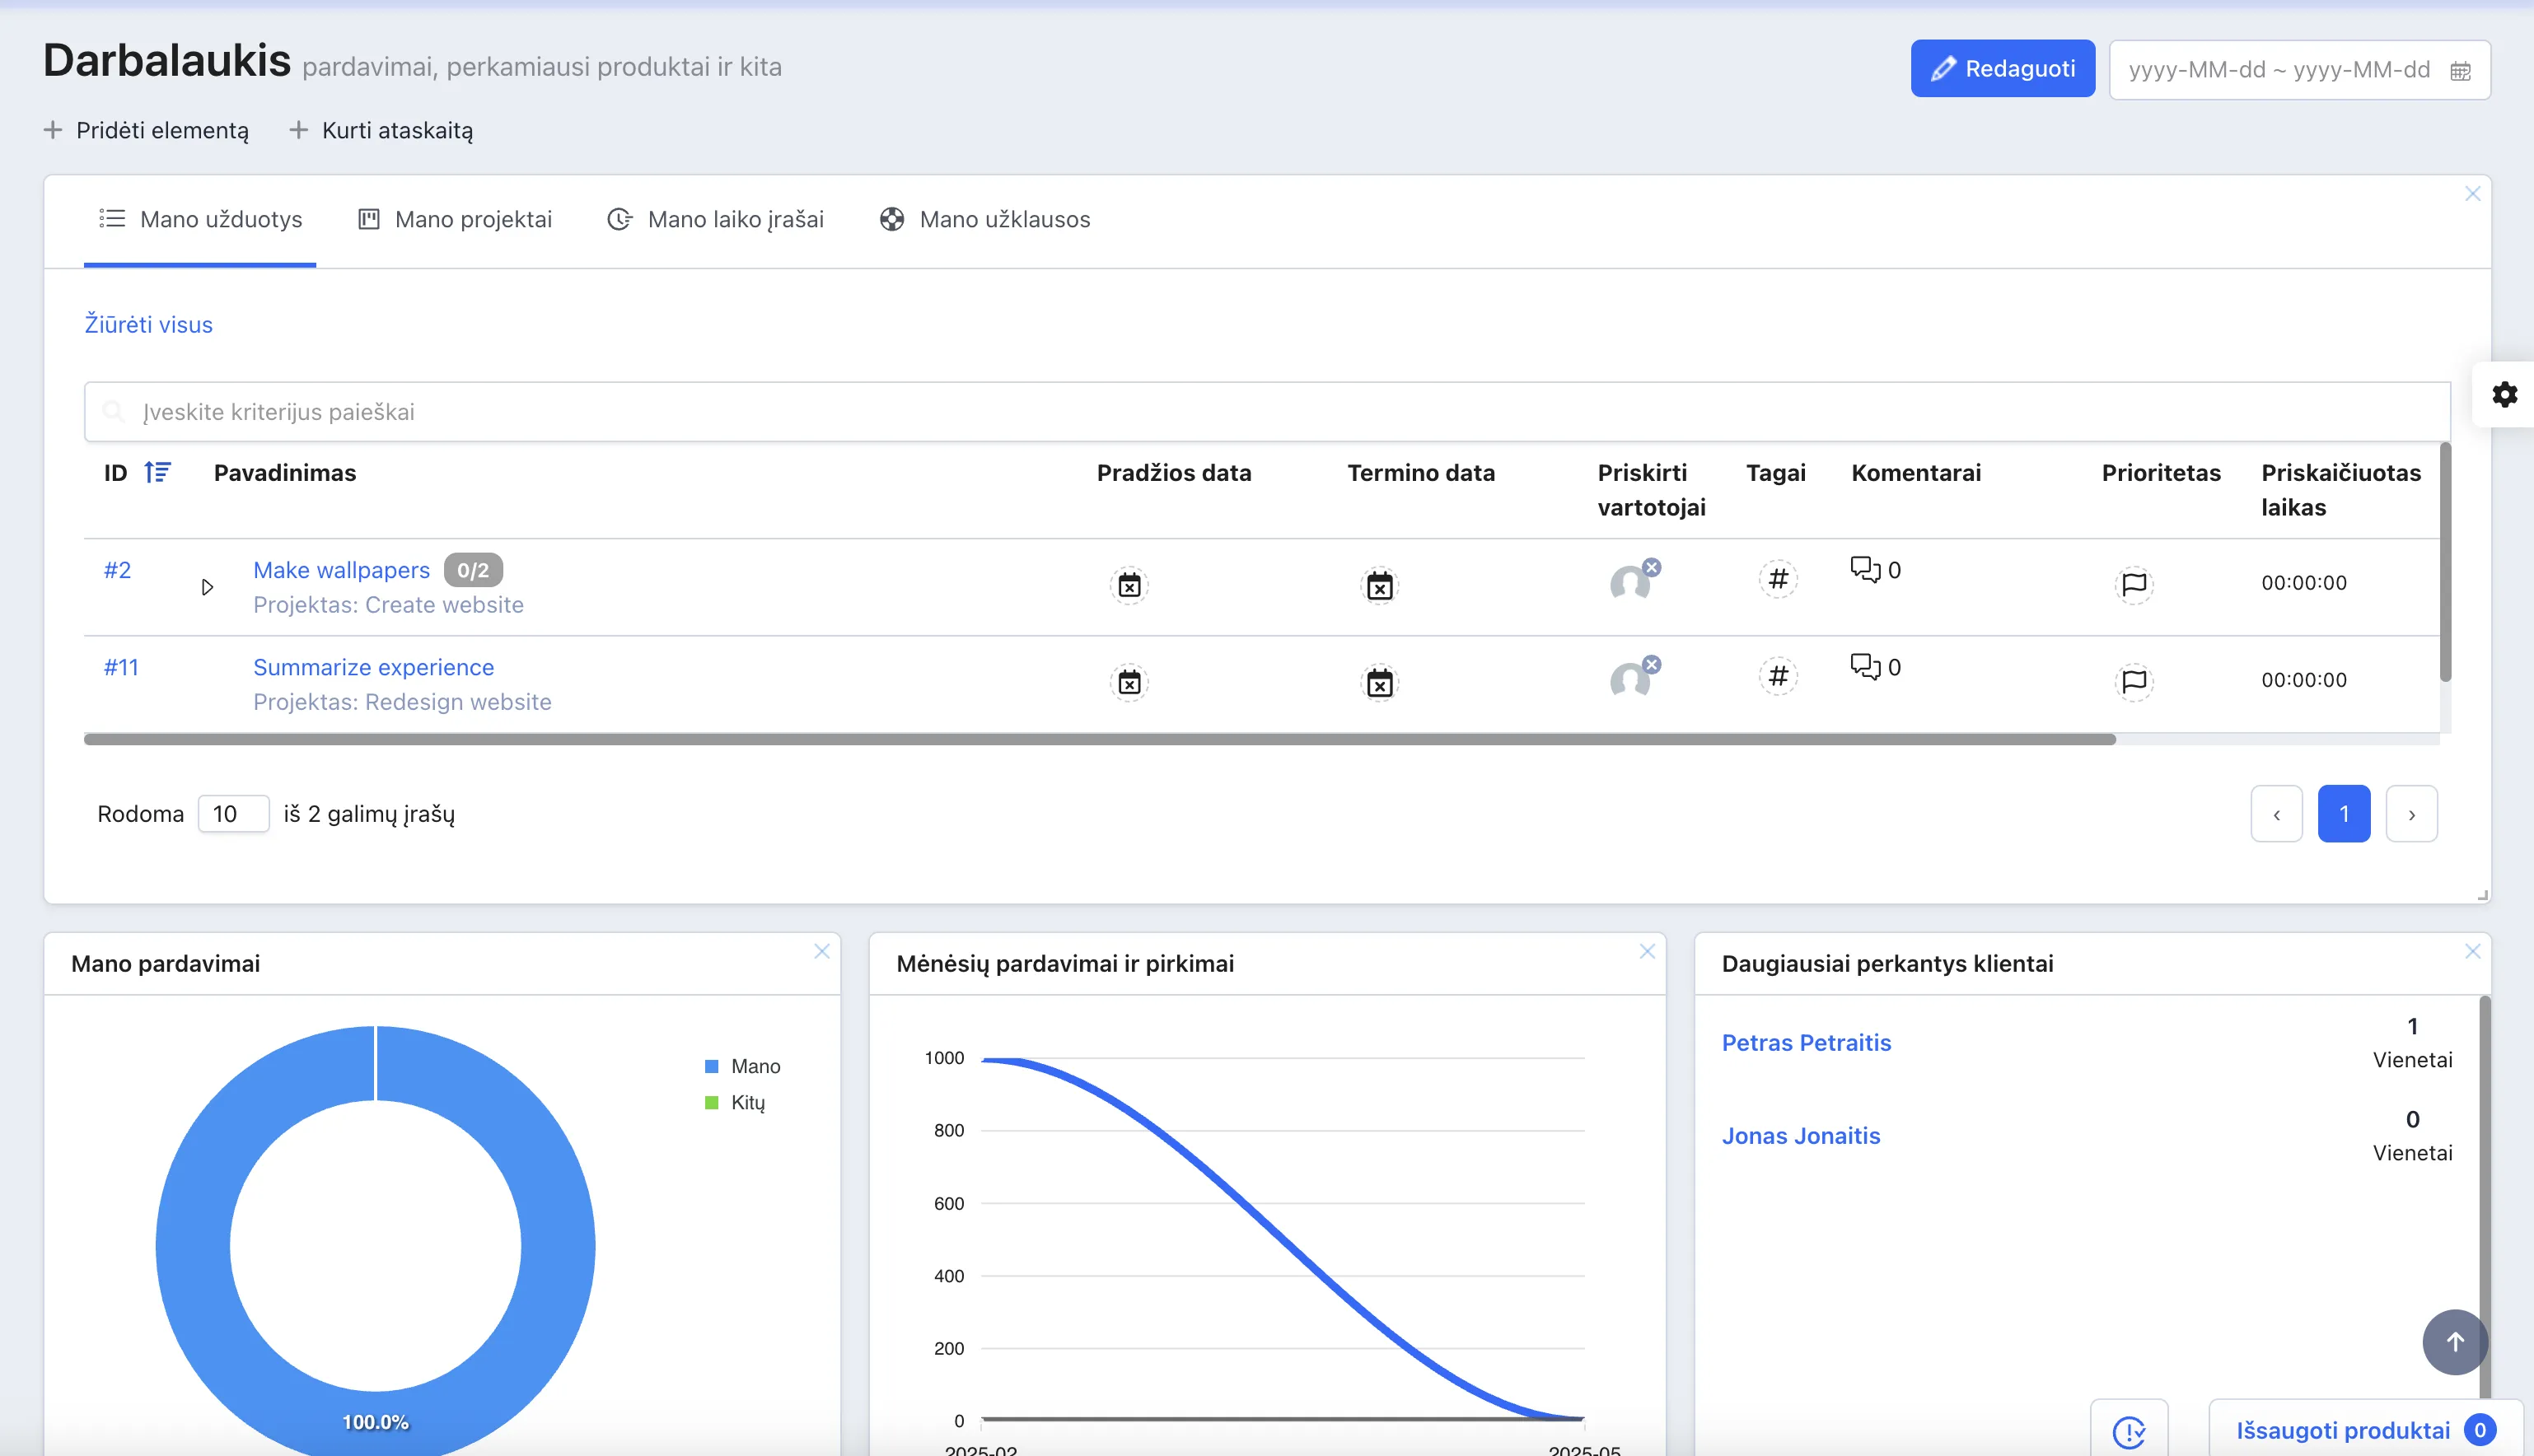Click Pradžios data column header
The image size is (2534, 1456).
[1173, 472]
